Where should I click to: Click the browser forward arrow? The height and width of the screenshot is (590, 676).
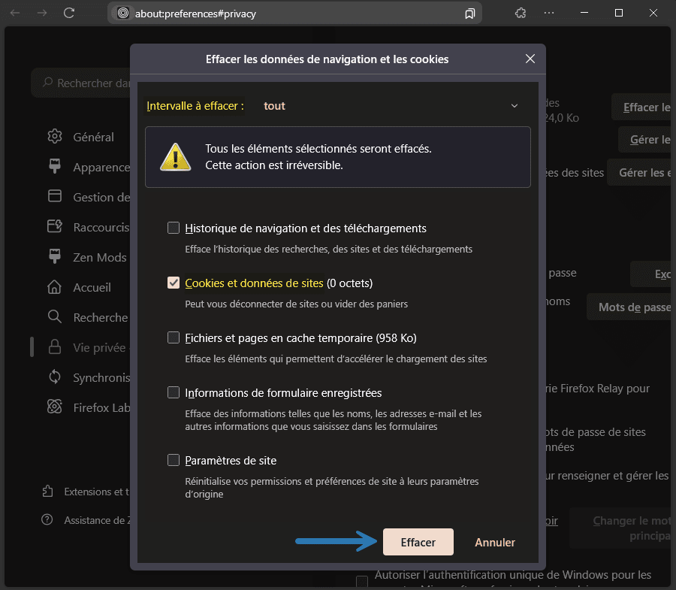tap(42, 14)
